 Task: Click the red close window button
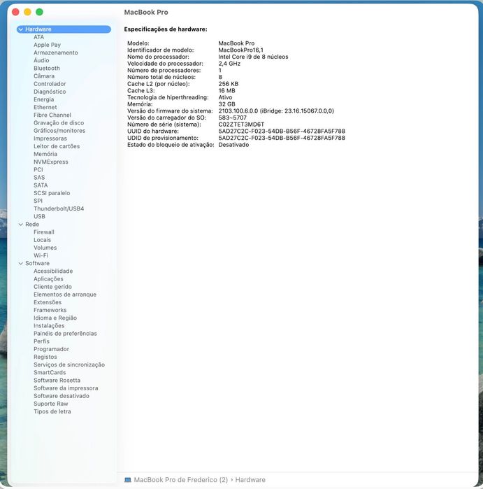pyautogui.click(x=15, y=12)
